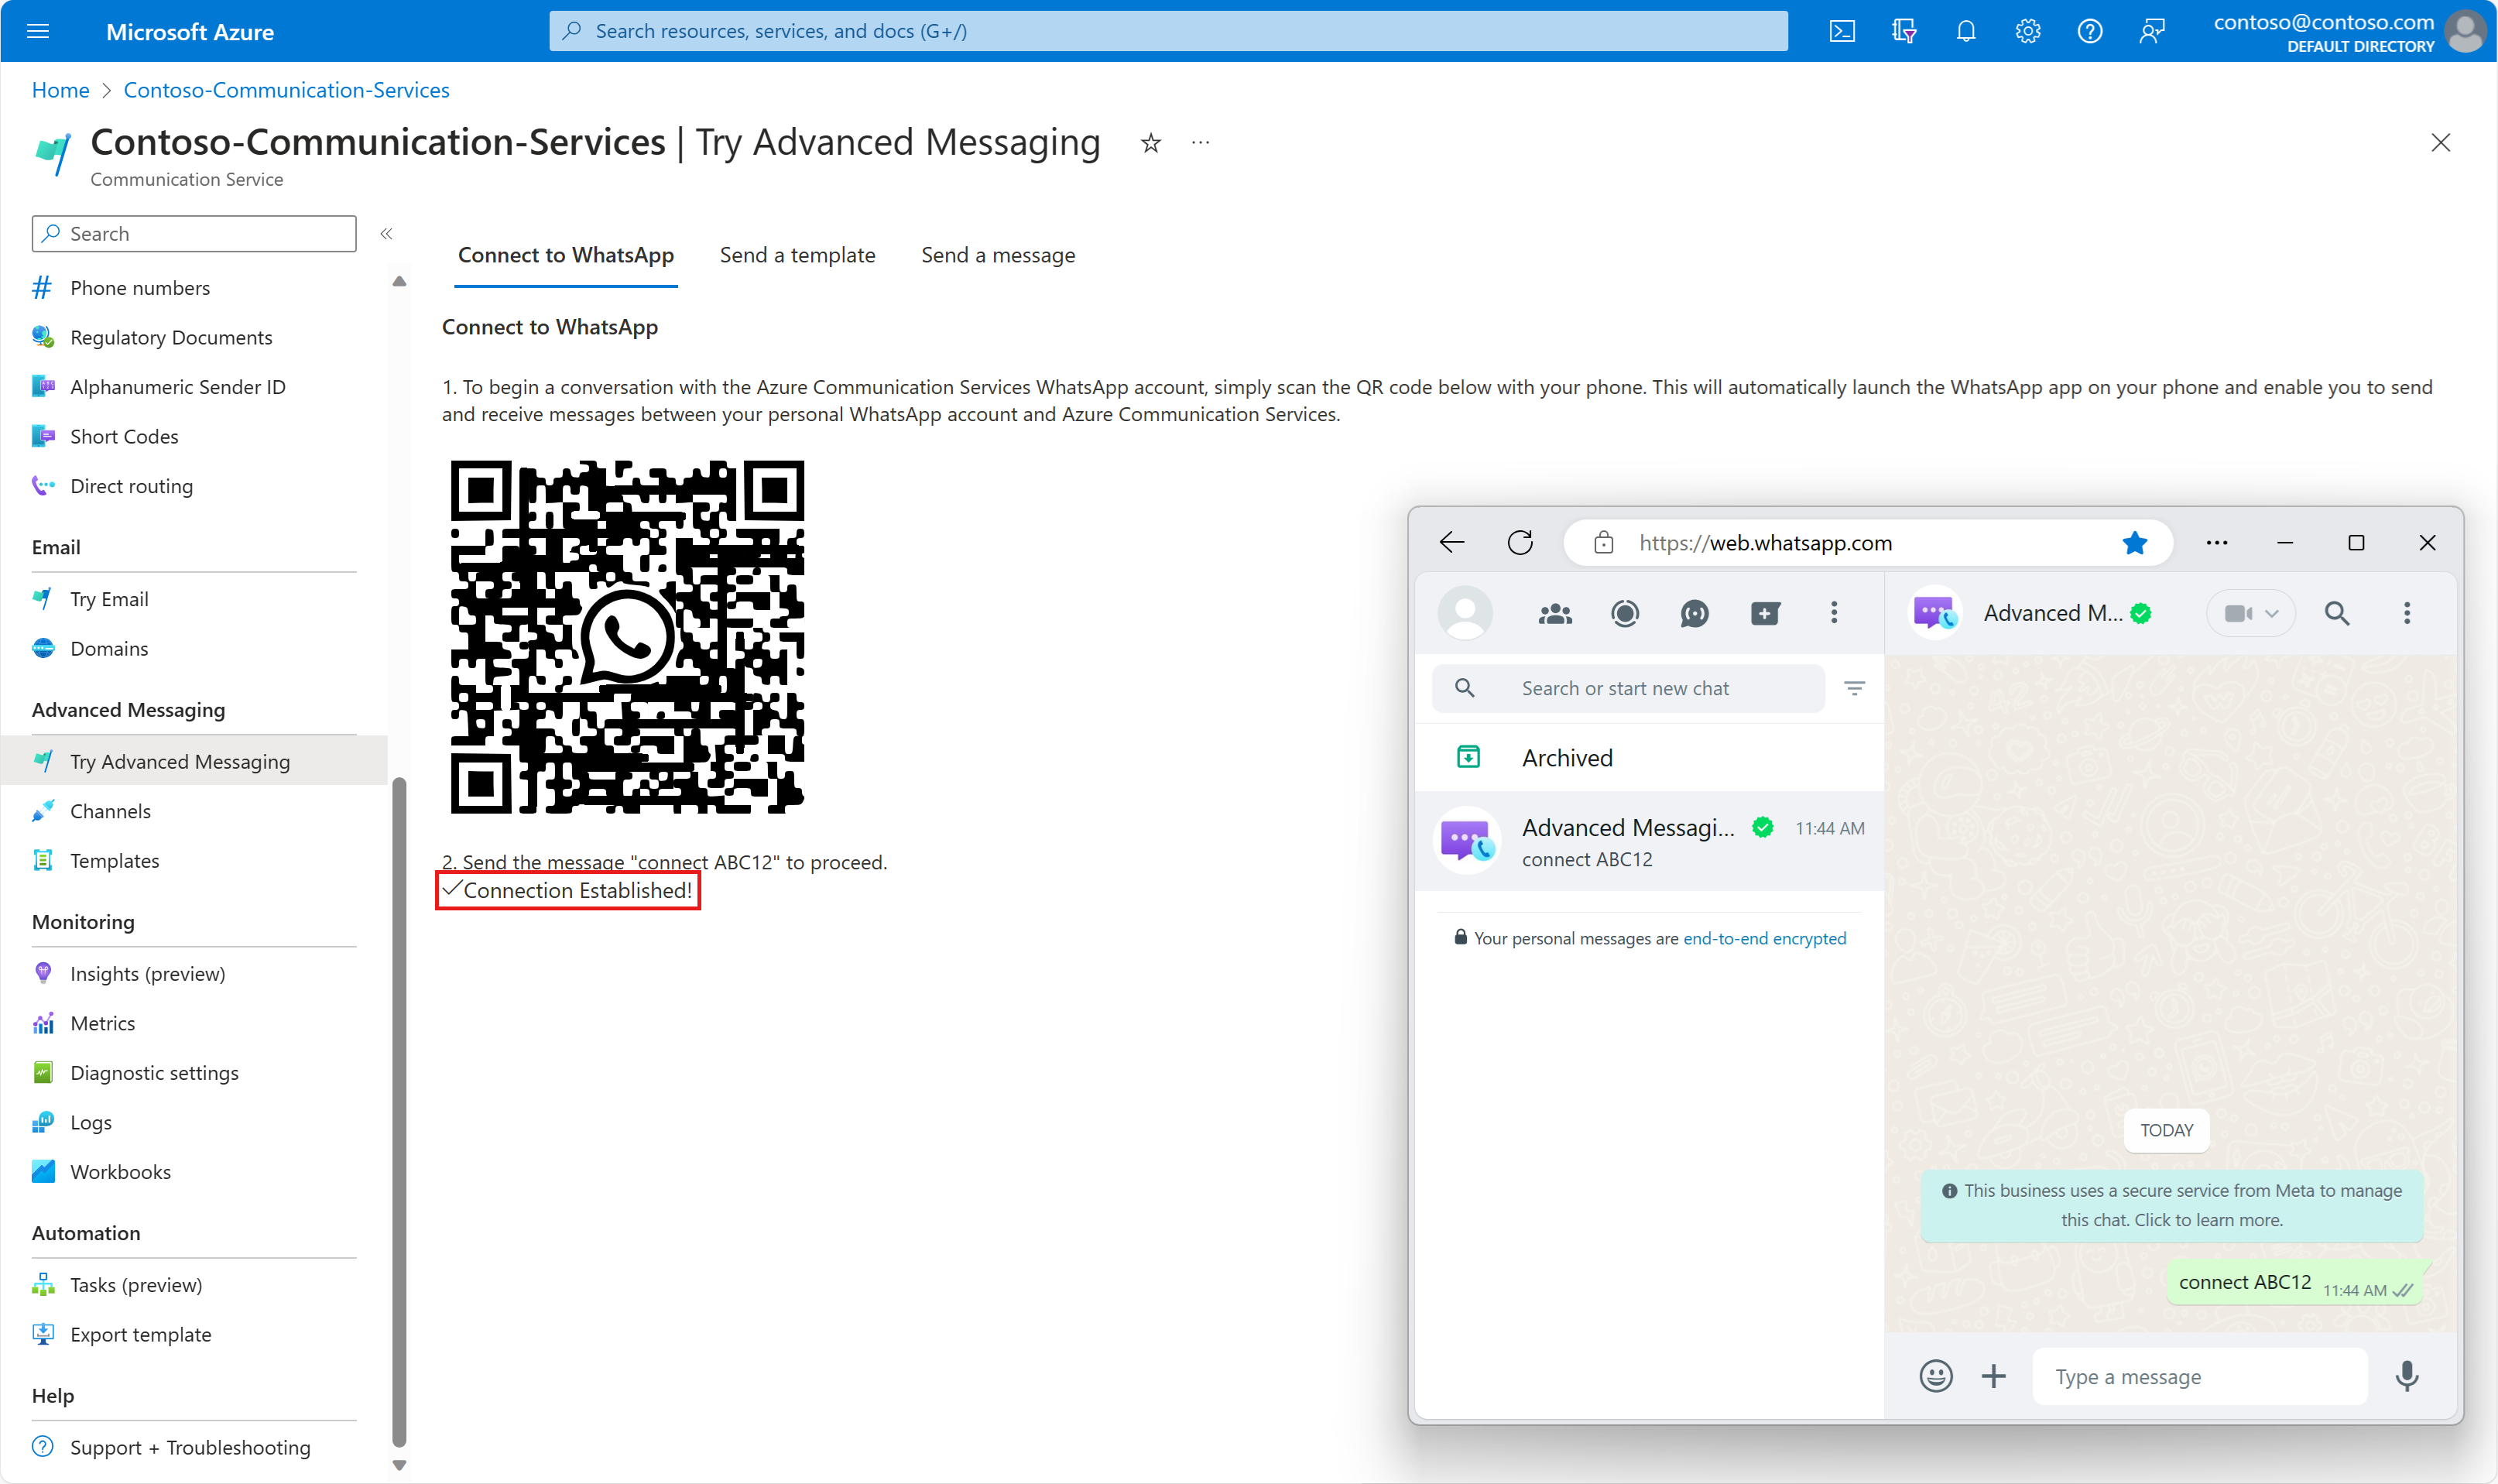Click the Insights preview monitoring icon

(x=43, y=973)
